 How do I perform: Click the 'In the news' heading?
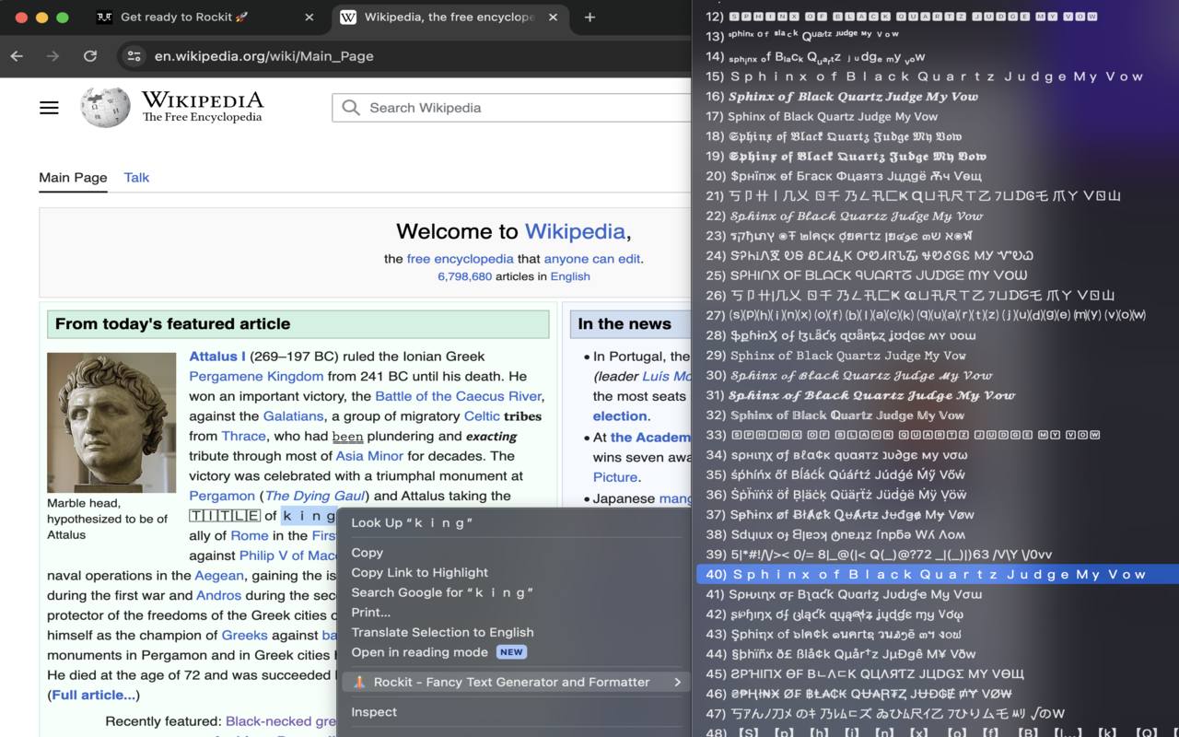pos(625,324)
